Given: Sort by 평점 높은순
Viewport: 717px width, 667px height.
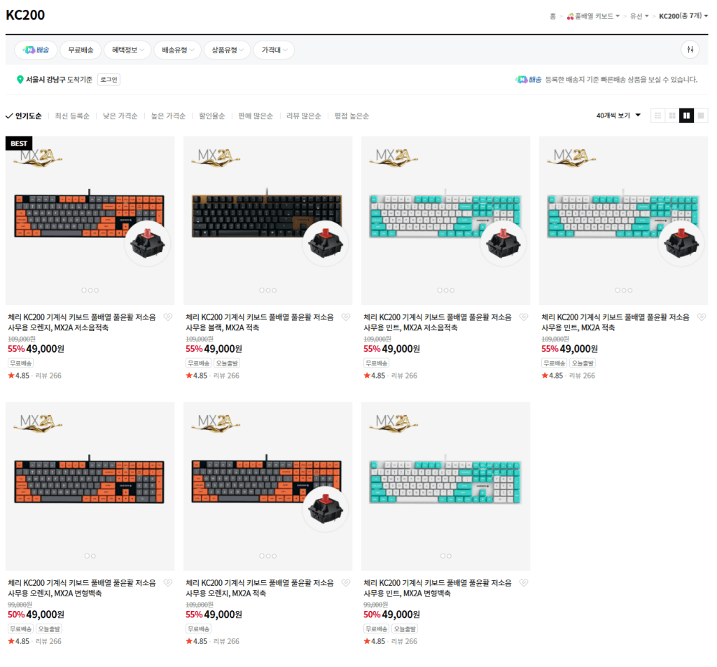Looking at the screenshot, I should click(351, 115).
